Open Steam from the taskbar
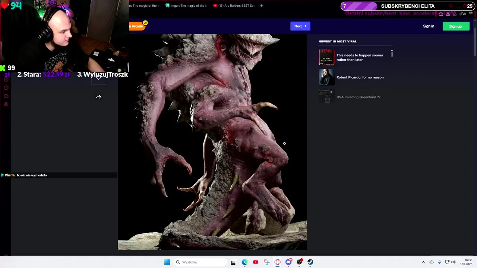The width and height of the screenshot is (477, 268). click(x=310, y=262)
